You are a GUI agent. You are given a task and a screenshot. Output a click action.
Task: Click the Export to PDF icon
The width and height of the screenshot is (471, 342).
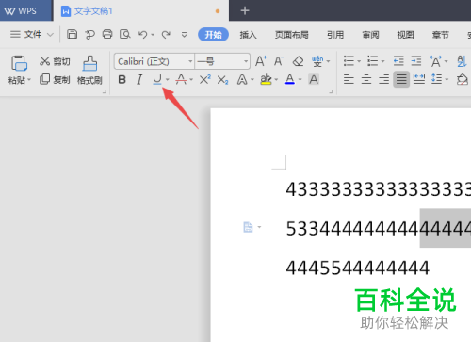click(89, 34)
